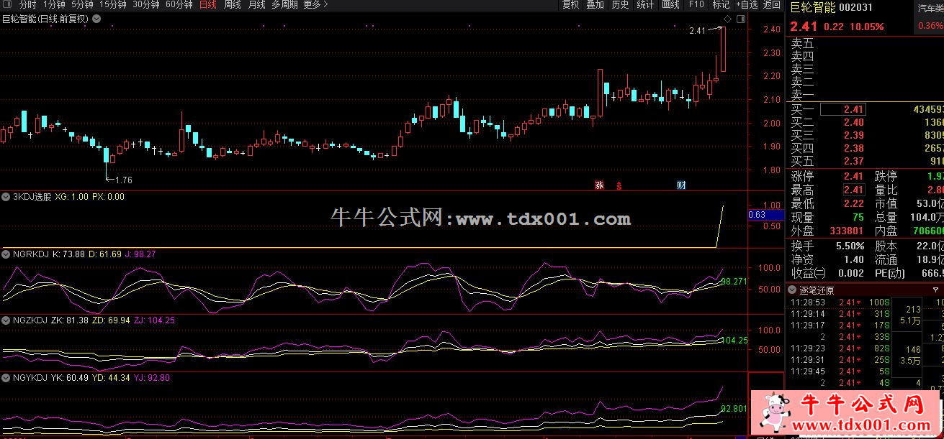
Task: Select the 30分钟 period
Action: pos(146,4)
